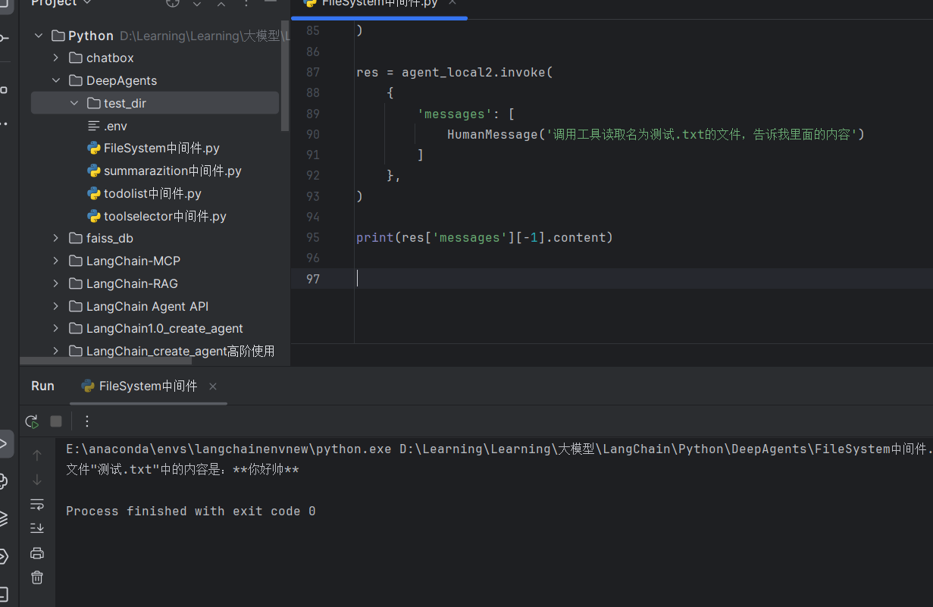The width and height of the screenshot is (933, 607).
Task: Click the project tree vertical scrollbar
Action: tap(285, 76)
